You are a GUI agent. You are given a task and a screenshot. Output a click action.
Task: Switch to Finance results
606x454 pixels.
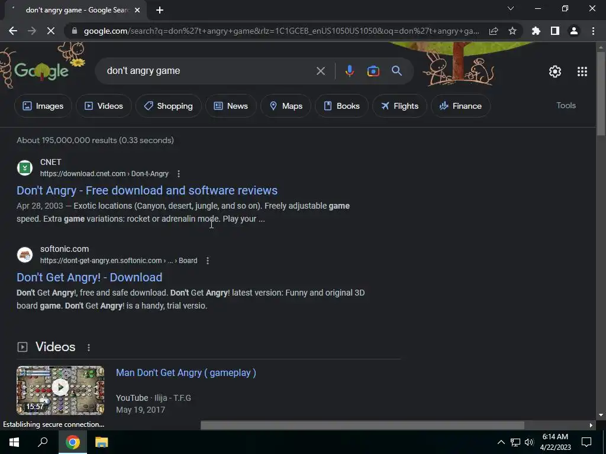point(460,106)
